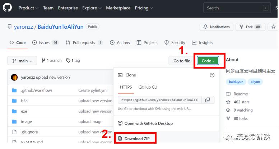The width and height of the screenshot is (279, 149).
Task: Open the .github/workflows folder
Action: pos(36,90)
